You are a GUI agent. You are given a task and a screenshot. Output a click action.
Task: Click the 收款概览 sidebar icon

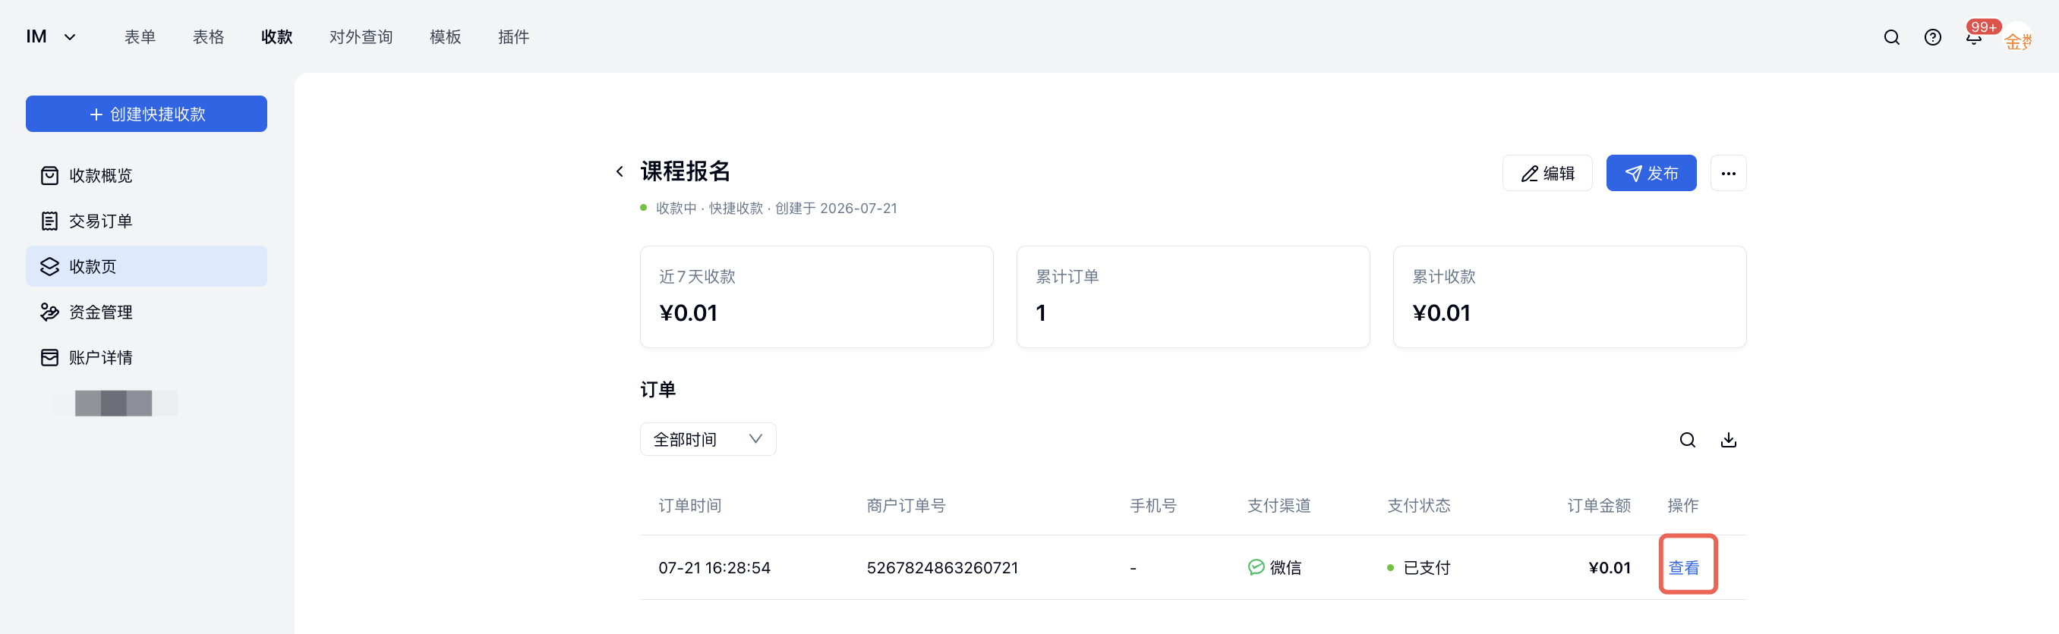[49, 176]
